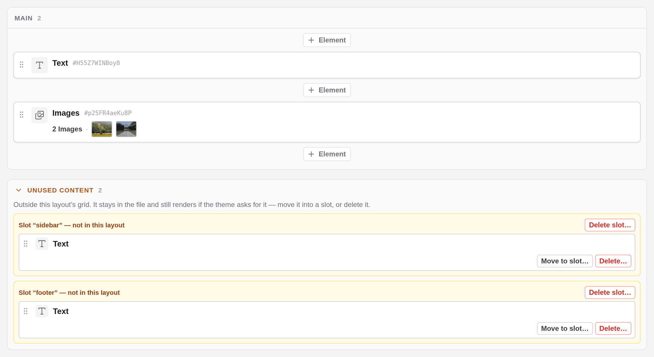Select the Text label in footer slot

click(61, 311)
